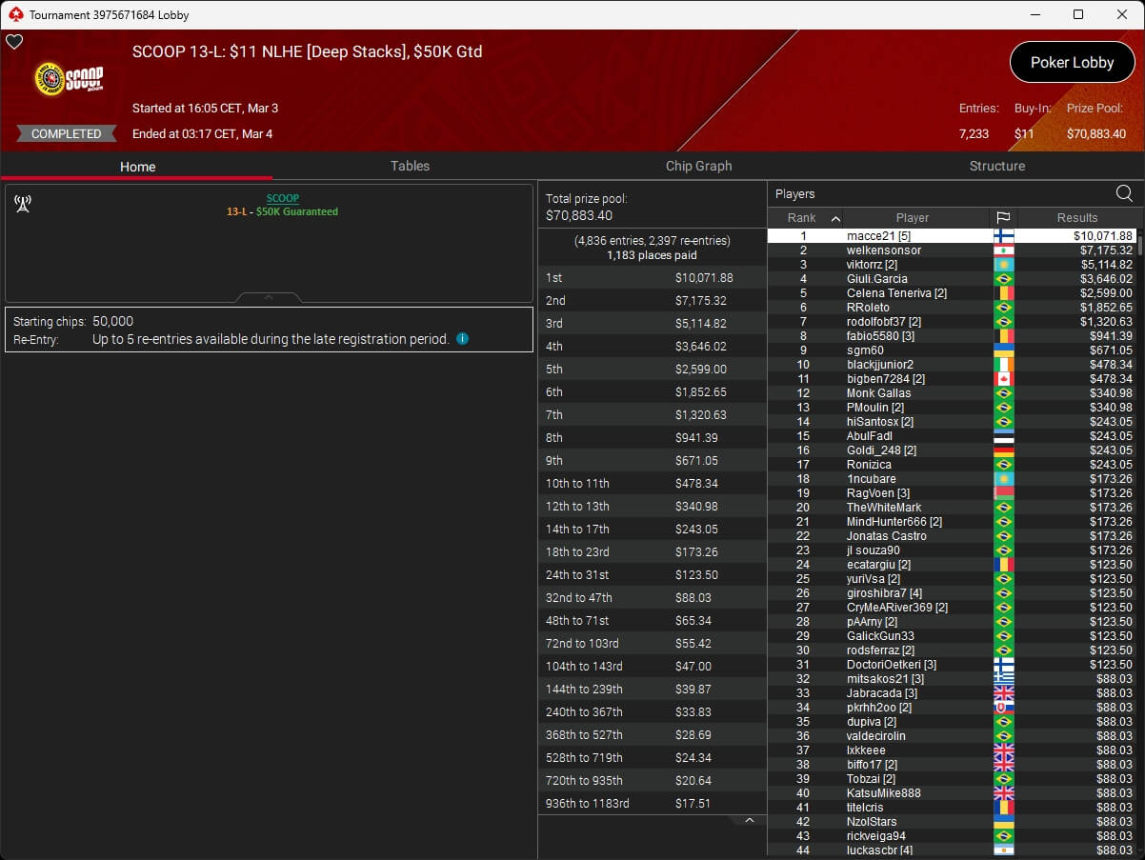1145x860 pixels.
Task: Click the Poker Lobby button
Action: (1072, 63)
